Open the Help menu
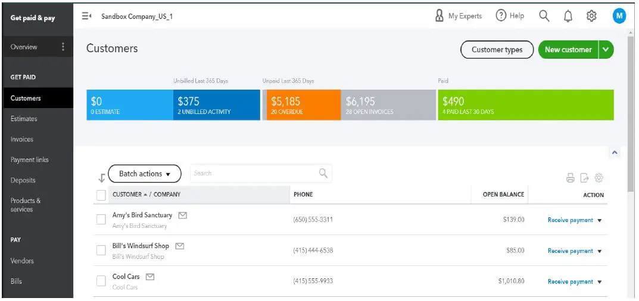Viewport: 639px width, 301px height. tap(510, 16)
